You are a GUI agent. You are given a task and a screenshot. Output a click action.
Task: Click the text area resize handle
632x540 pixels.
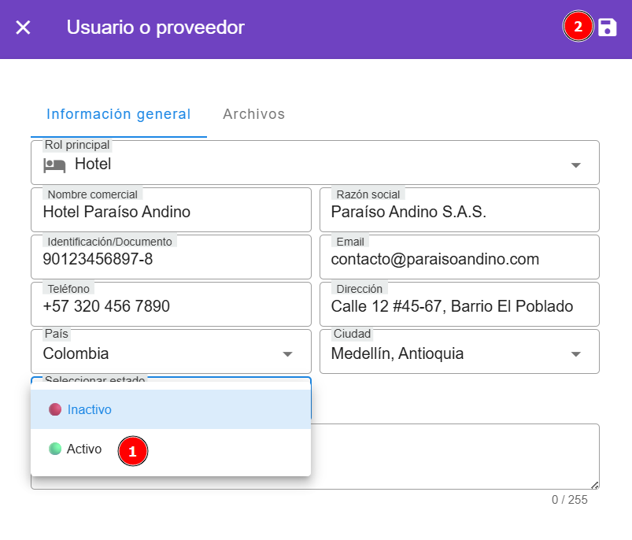(594, 485)
